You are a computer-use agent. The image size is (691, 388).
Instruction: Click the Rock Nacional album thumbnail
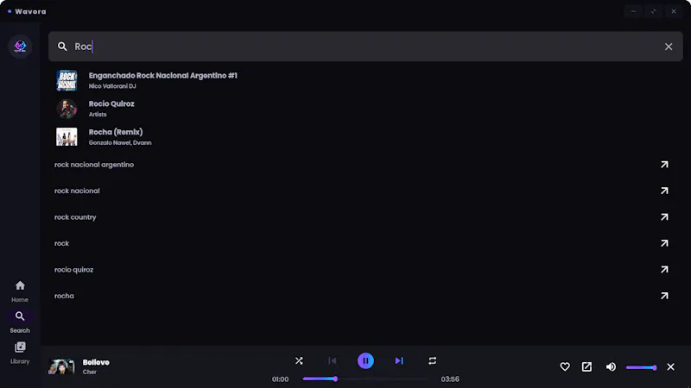point(67,80)
